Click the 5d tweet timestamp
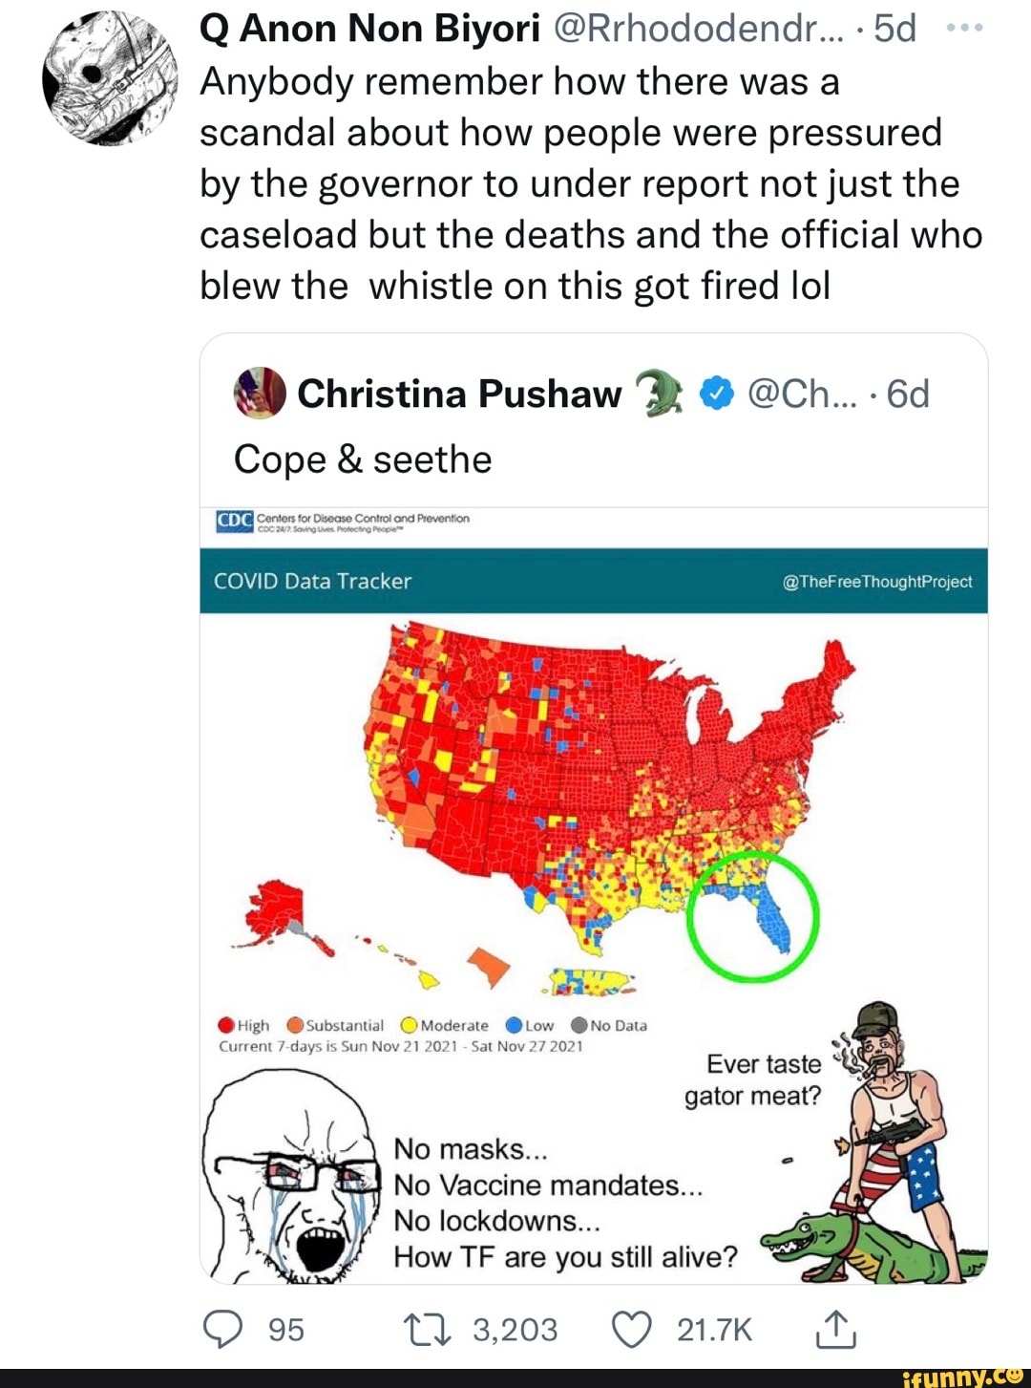Viewport: 1031px width, 1388px height. pos(894,29)
